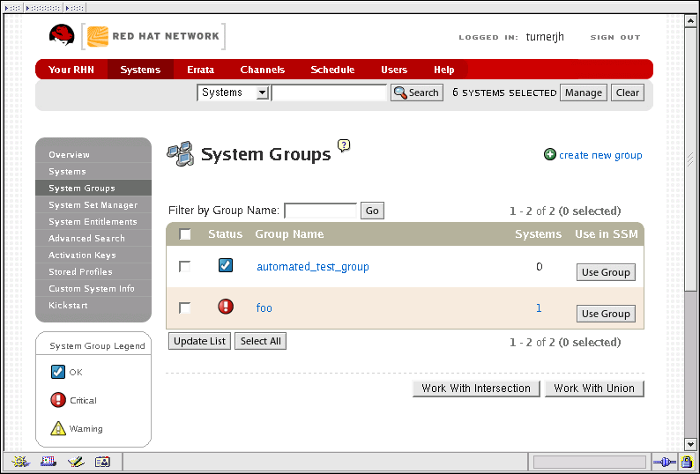Open the Systems tab
Viewport: 700px width, 474px height.
click(140, 70)
